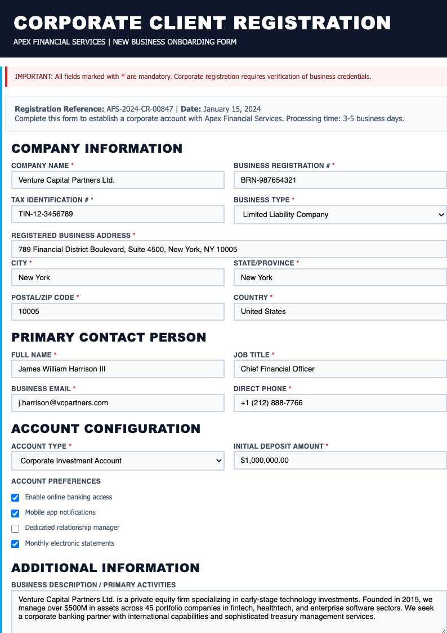Viewport: 447px width, 633px height.
Task: Select the Direct Phone field
Action: [339, 403]
